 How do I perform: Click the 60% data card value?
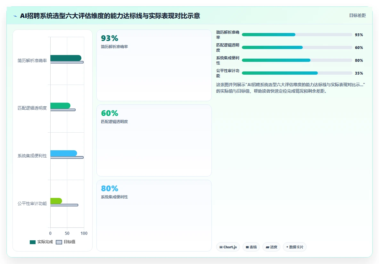click(x=110, y=113)
